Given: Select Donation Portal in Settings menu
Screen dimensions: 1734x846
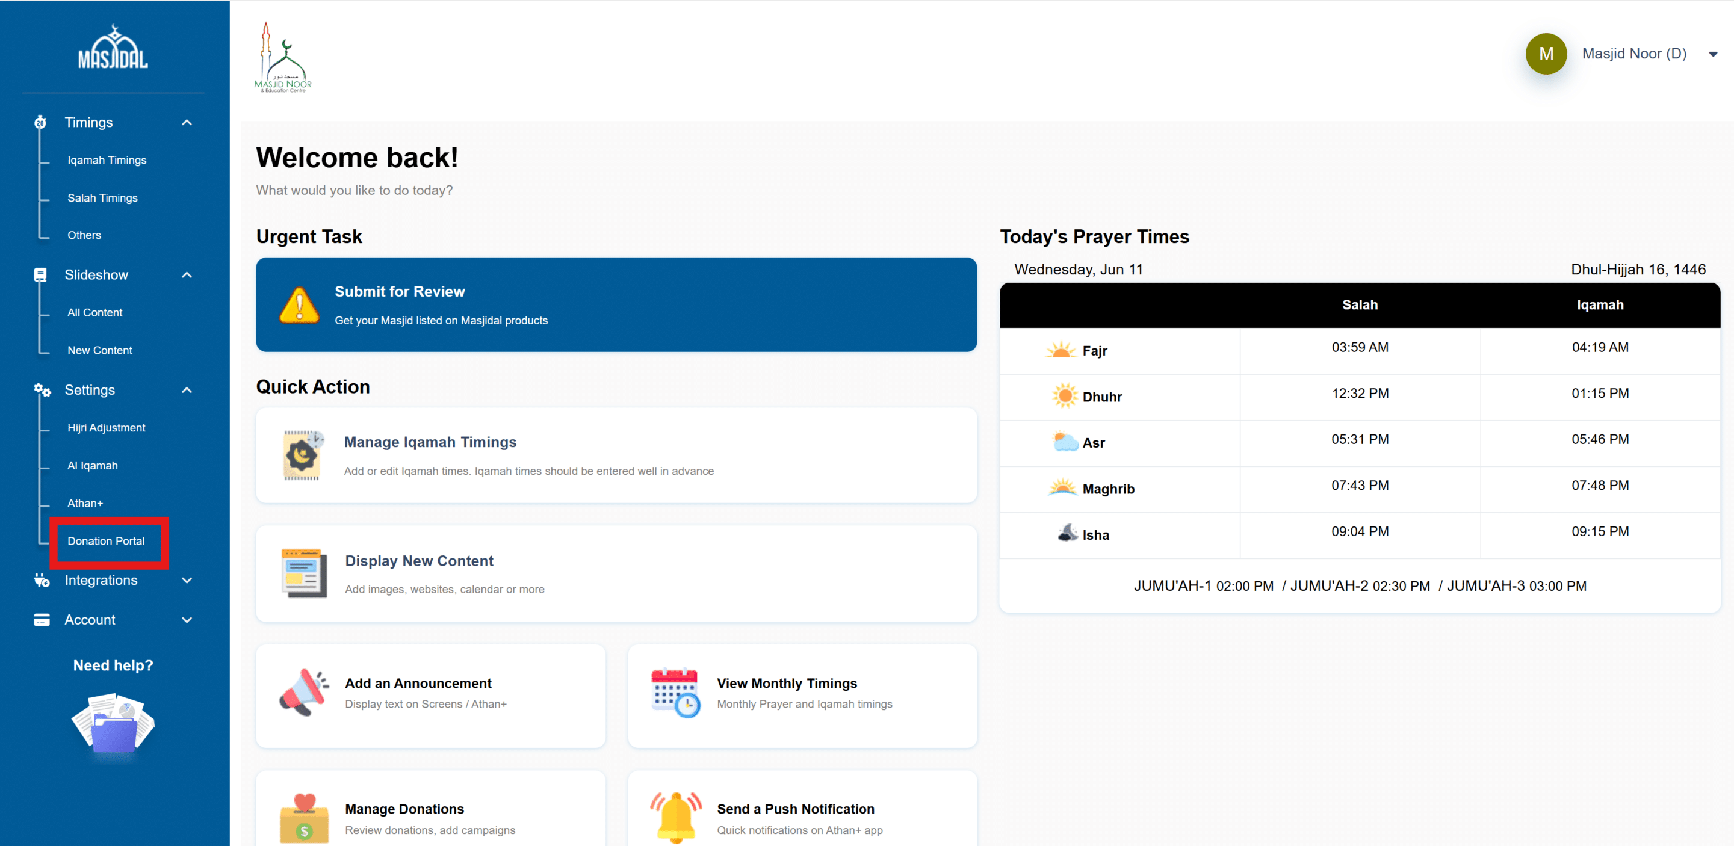Looking at the screenshot, I should coord(106,541).
